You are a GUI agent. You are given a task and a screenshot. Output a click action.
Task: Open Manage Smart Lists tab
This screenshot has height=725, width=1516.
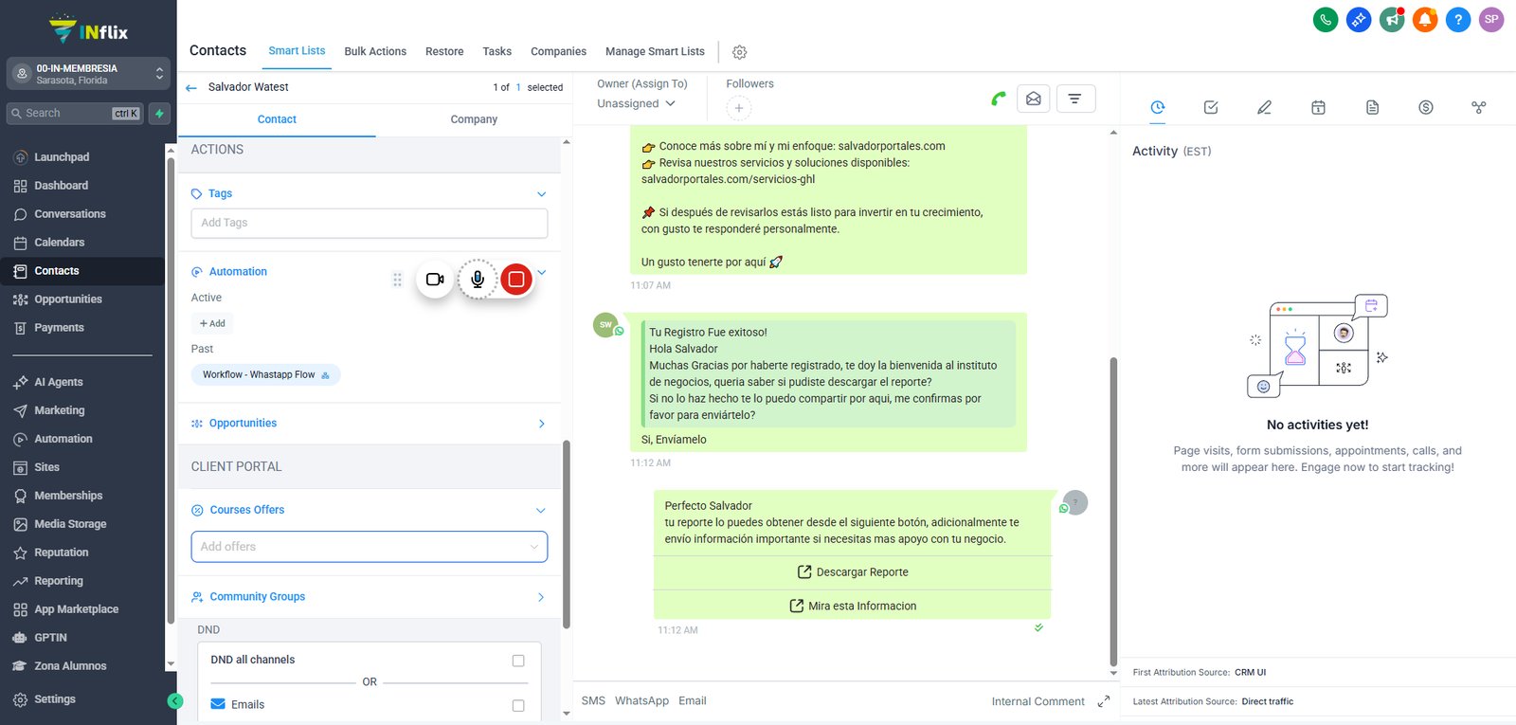click(x=655, y=51)
